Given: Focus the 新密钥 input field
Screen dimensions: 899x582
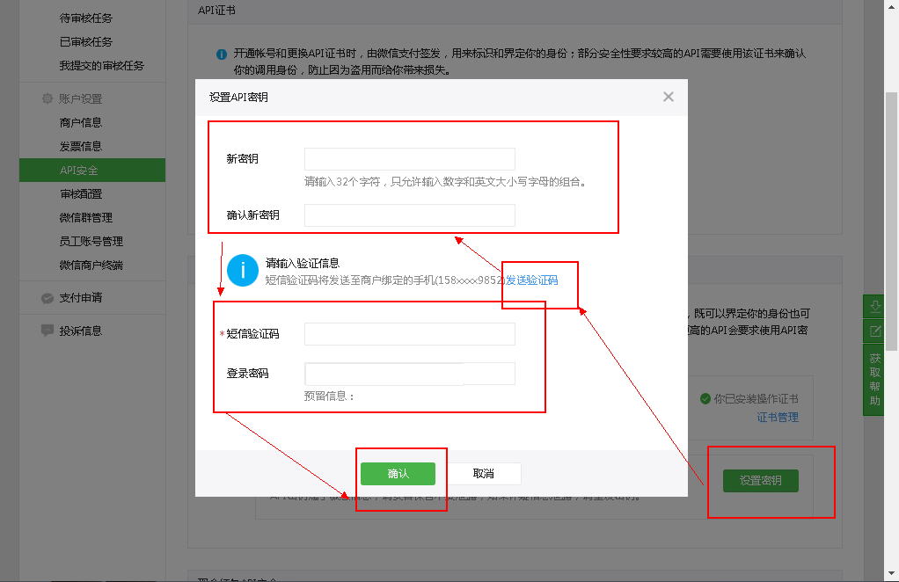Looking at the screenshot, I should pos(409,159).
